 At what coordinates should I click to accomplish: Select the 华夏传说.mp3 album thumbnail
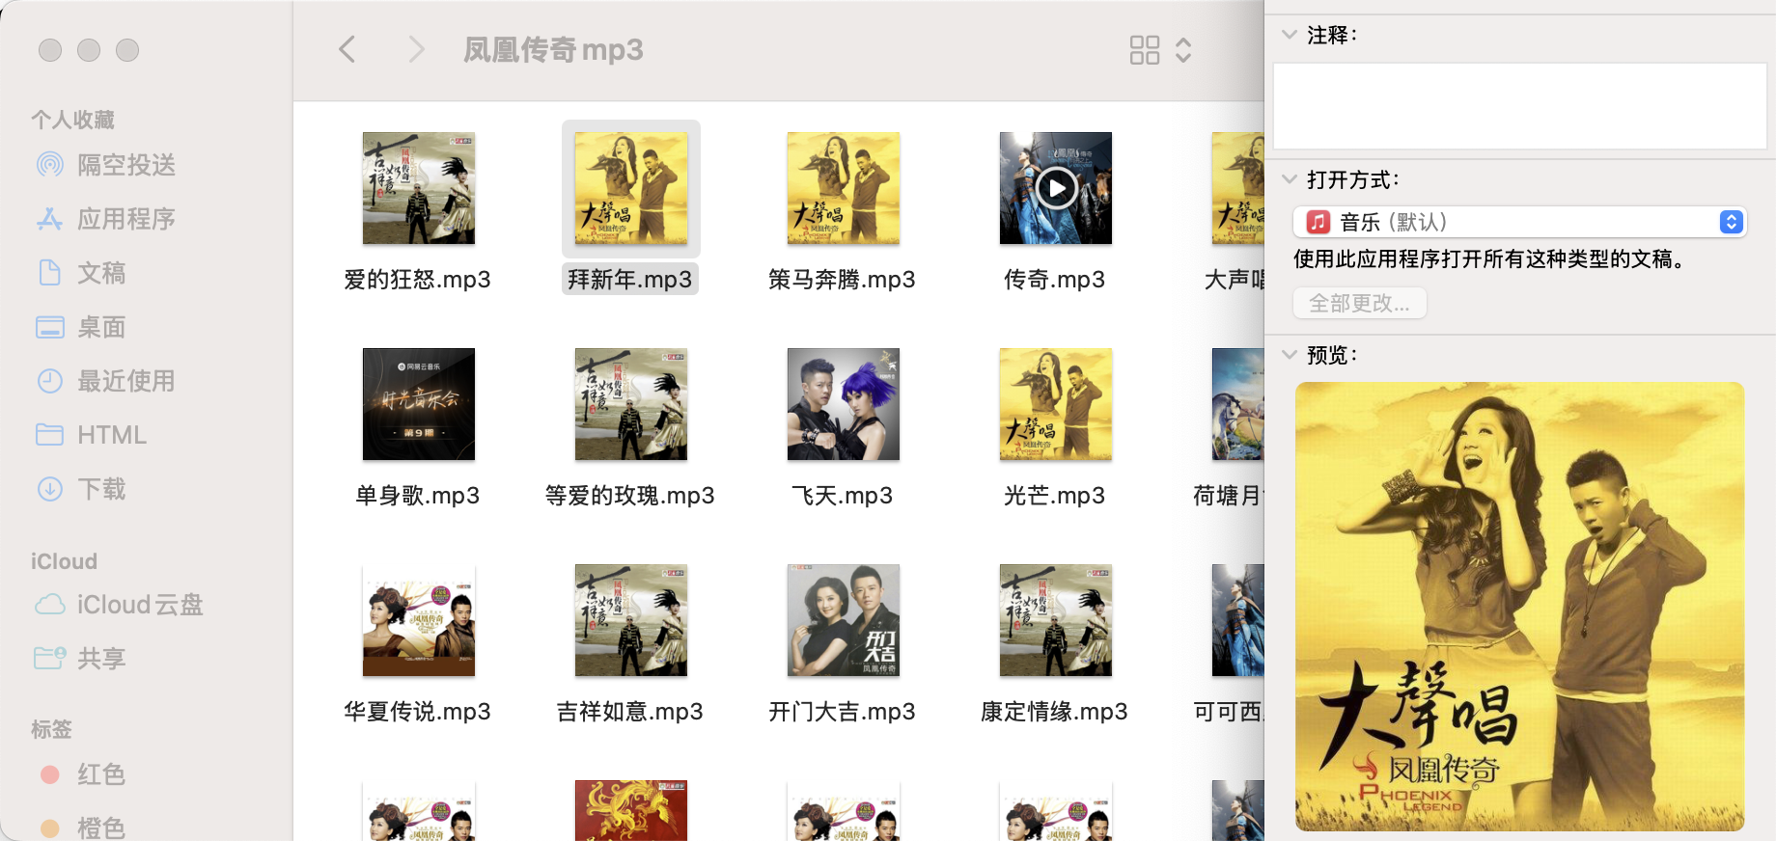tap(419, 620)
